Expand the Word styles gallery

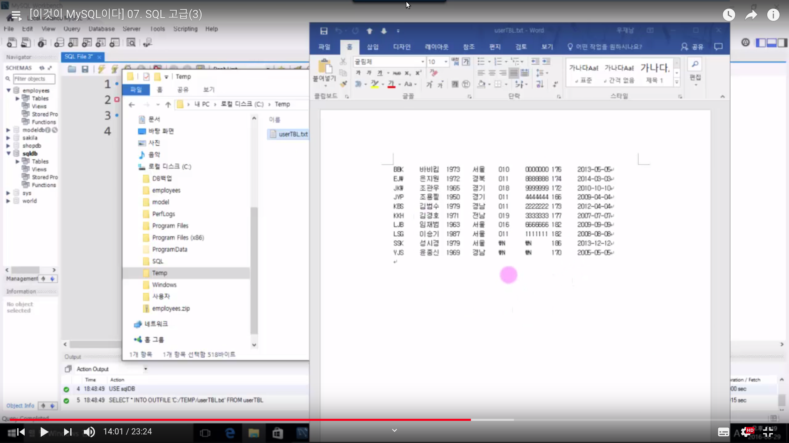pyautogui.click(x=677, y=82)
